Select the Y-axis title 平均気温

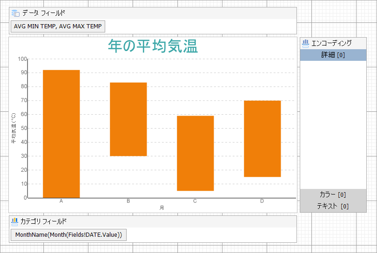click(14, 128)
